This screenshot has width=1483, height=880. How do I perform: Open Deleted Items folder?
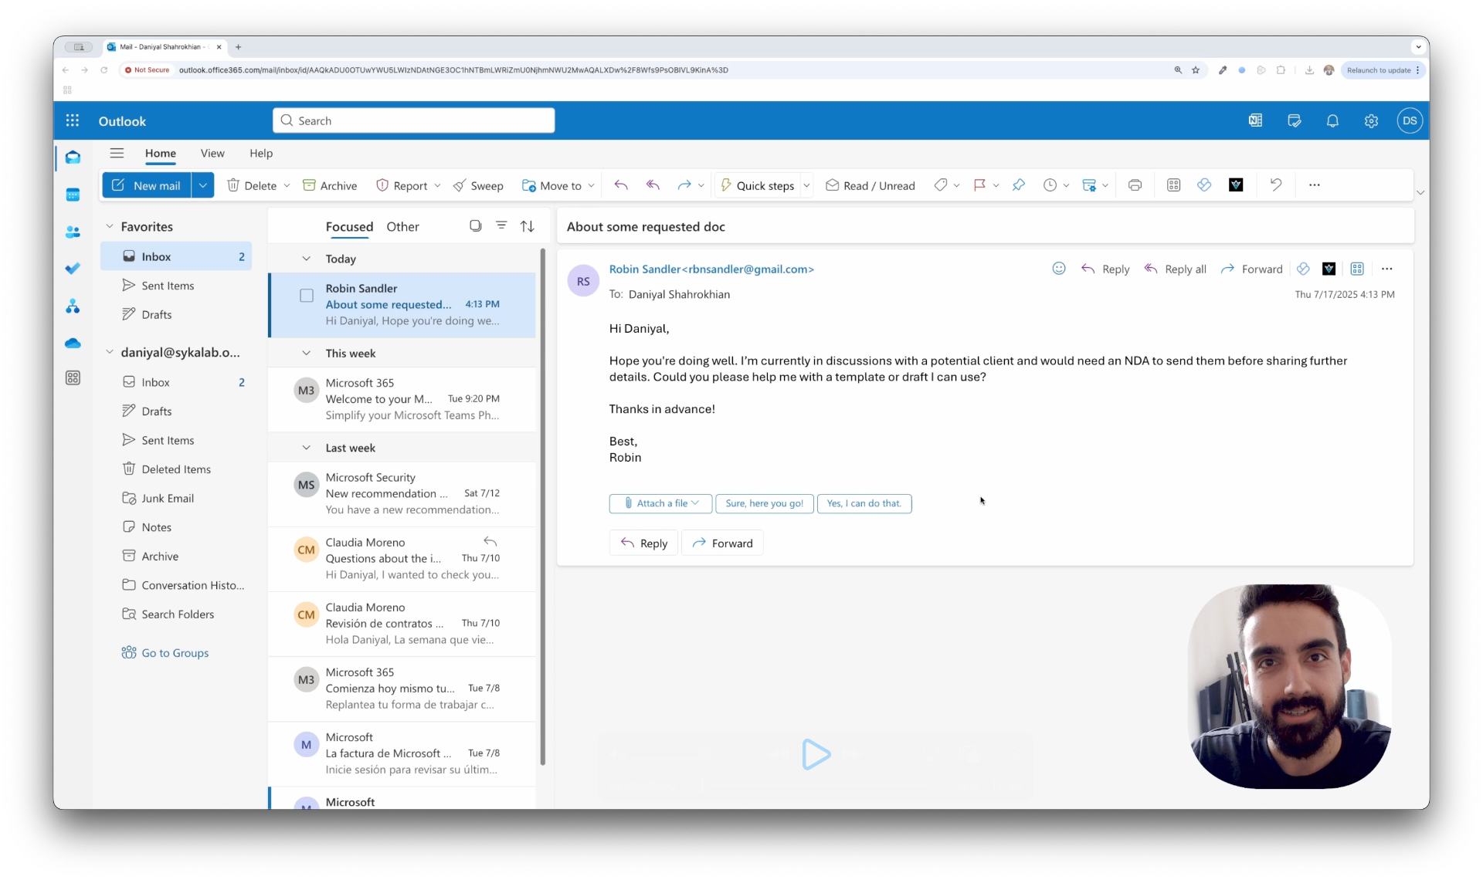(x=175, y=469)
